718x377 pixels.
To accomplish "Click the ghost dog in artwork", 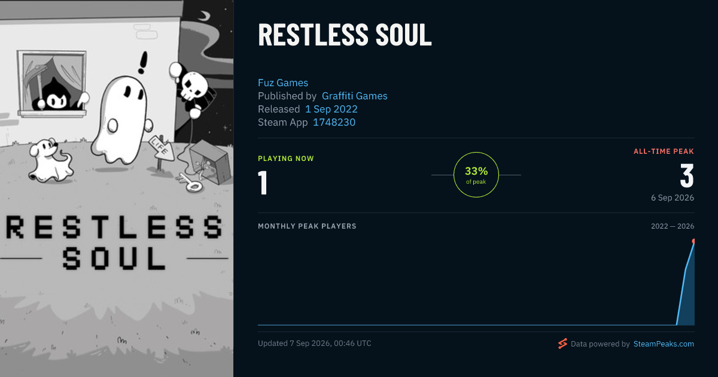I will [48, 160].
